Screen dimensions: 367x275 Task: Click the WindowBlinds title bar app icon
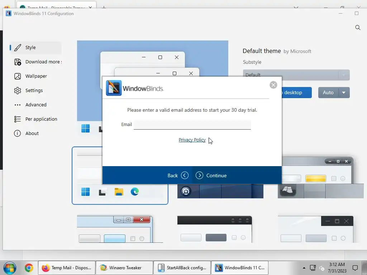click(x=9, y=13)
